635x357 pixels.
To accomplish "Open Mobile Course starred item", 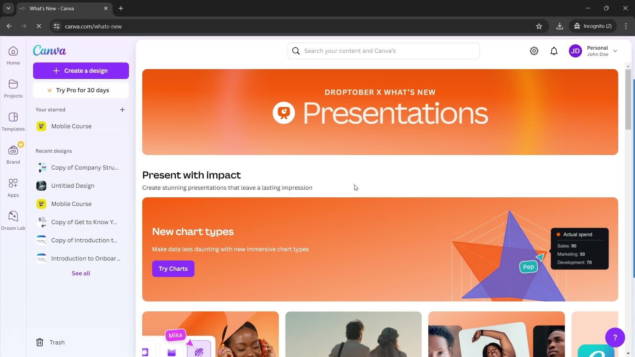I will pos(71,126).
